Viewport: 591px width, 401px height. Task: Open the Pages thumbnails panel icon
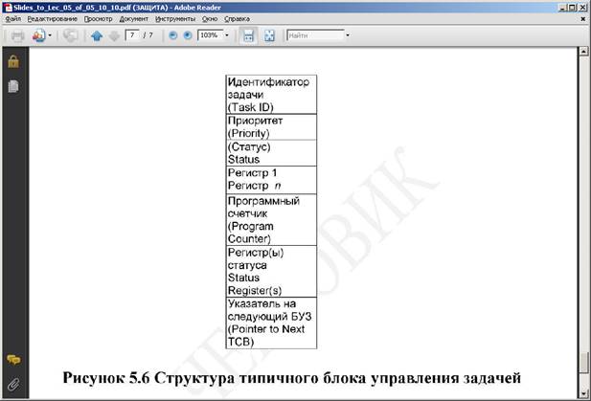13,86
